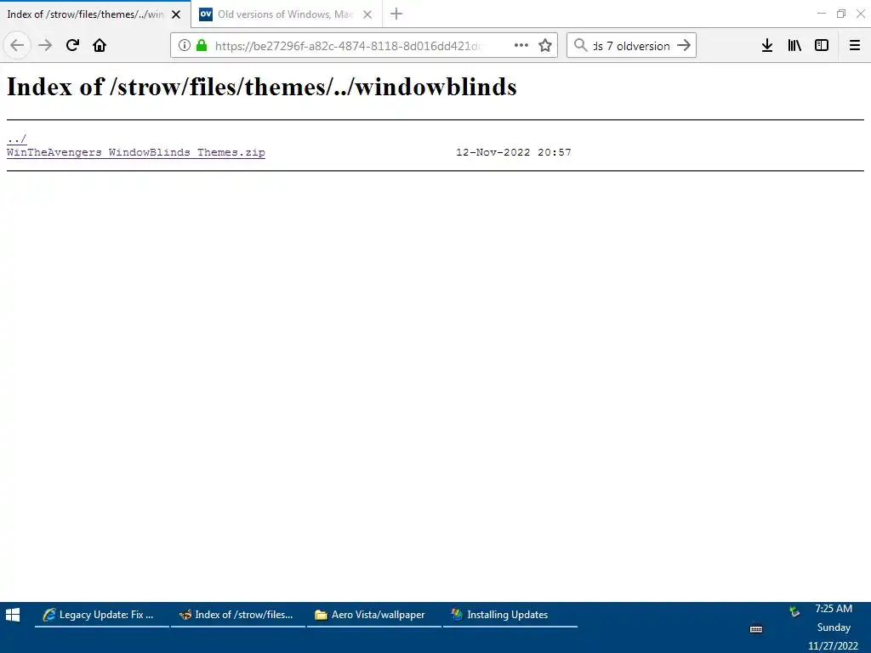The height and width of the screenshot is (653, 871).
Task: Toggle the sidebar view
Action: click(x=822, y=45)
